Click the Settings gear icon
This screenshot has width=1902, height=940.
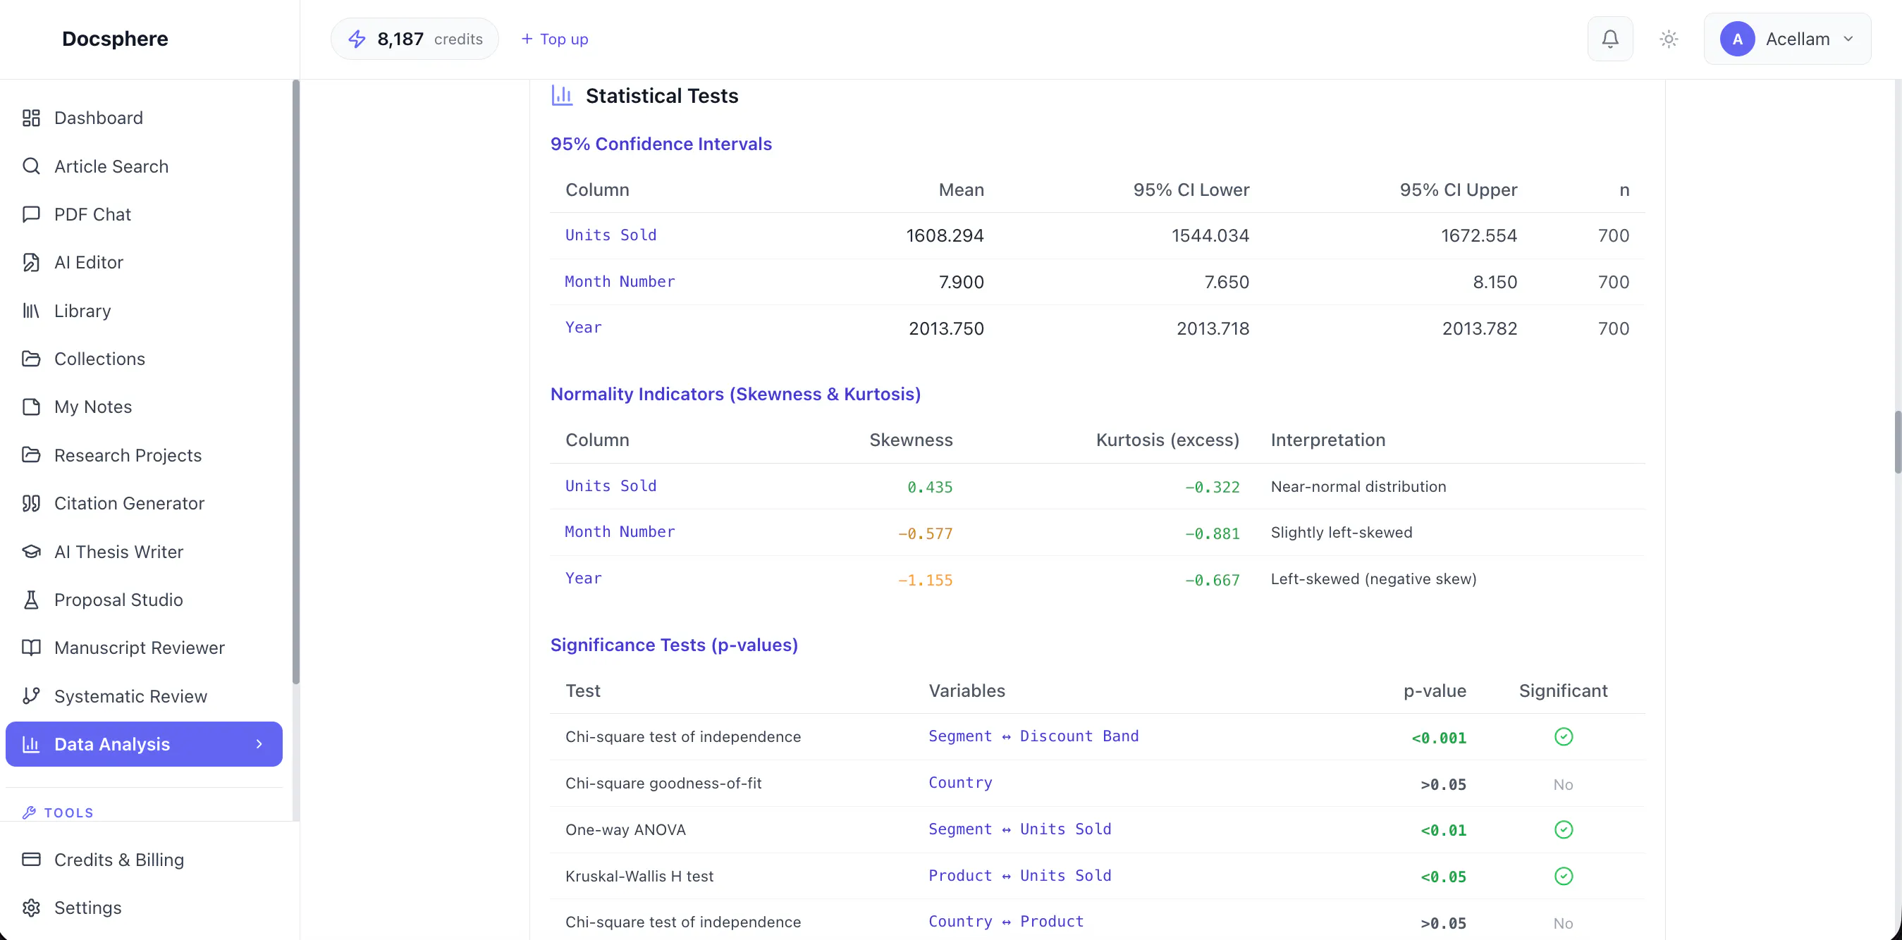pos(31,908)
